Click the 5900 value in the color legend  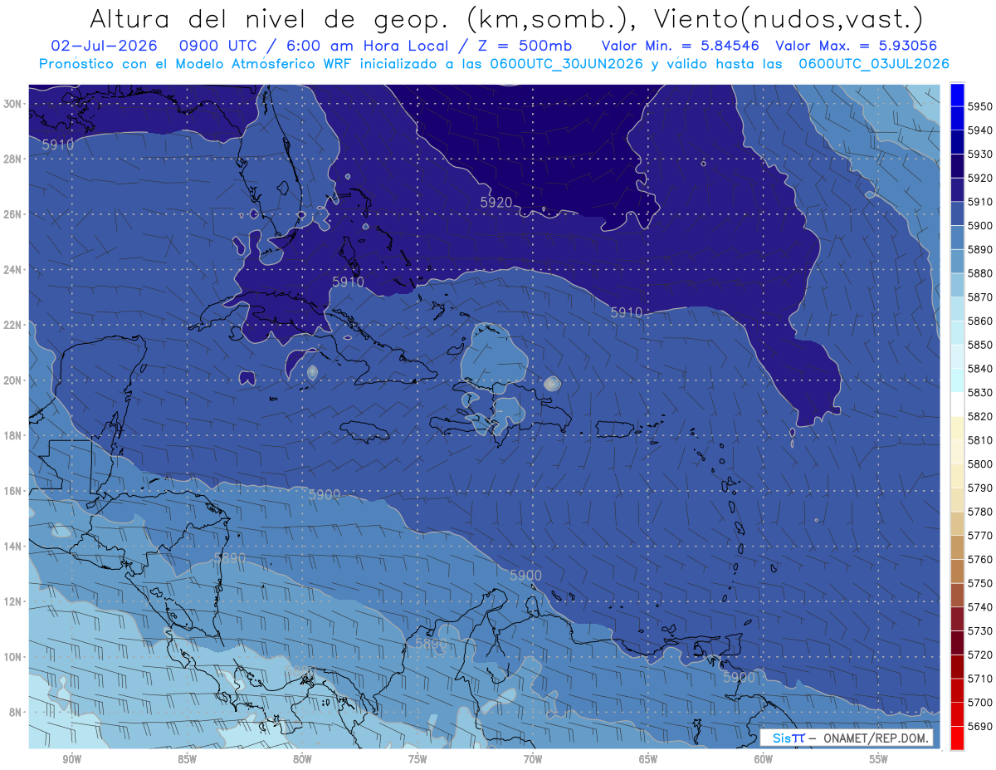pyautogui.click(x=979, y=226)
